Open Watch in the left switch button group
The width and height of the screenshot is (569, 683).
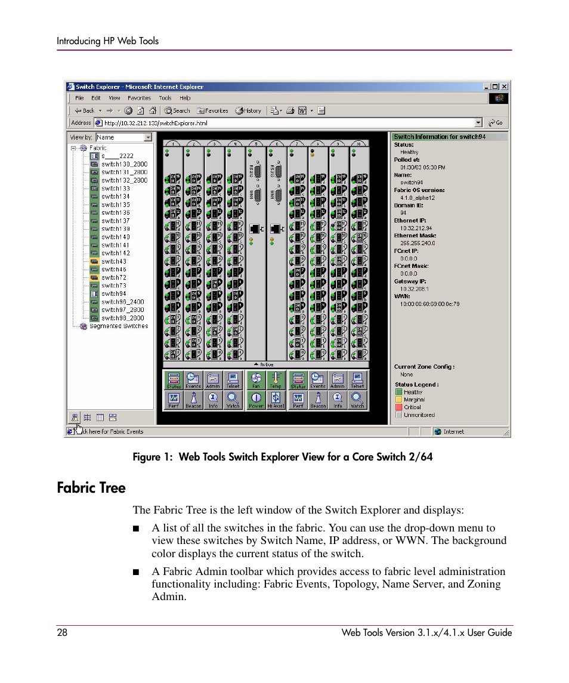click(x=233, y=400)
